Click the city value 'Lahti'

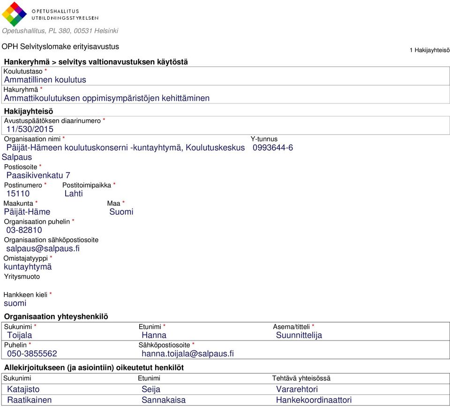coord(74,194)
